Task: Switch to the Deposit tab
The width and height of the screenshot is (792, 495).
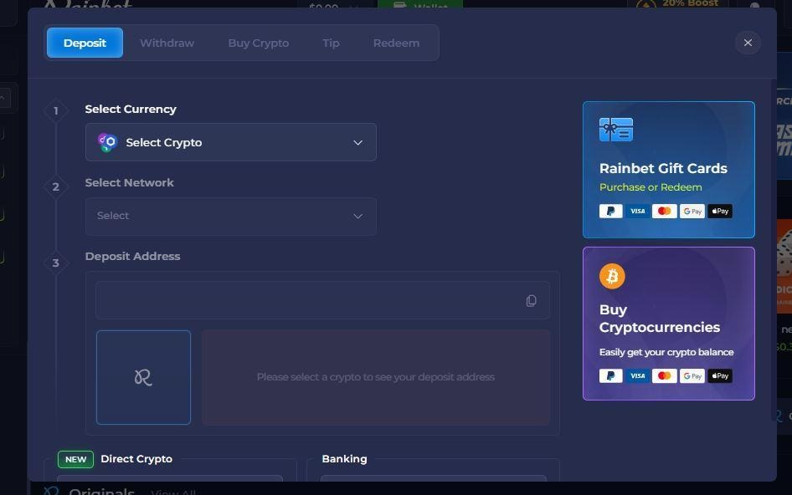Action: click(85, 43)
